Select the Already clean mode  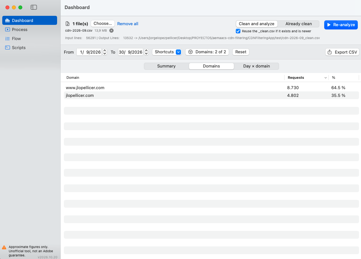(298, 24)
